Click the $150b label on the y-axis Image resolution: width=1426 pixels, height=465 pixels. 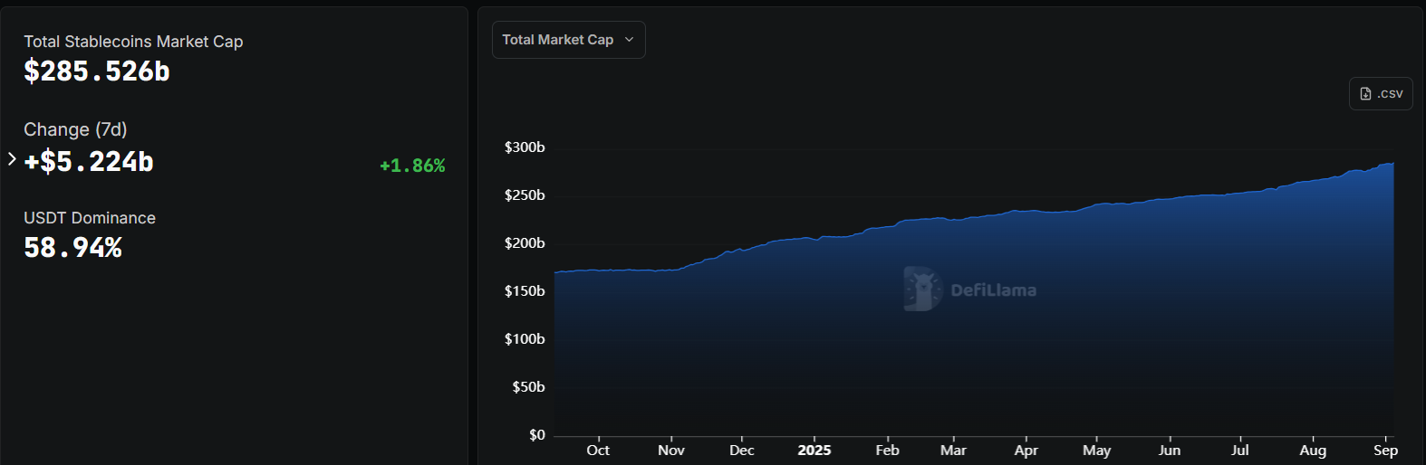tap(525, 291)
